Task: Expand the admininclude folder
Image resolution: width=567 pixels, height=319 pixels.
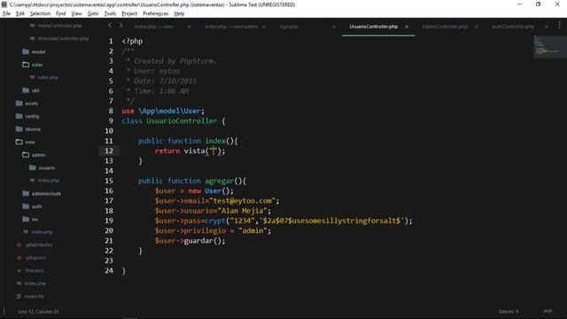Action: 46,193
